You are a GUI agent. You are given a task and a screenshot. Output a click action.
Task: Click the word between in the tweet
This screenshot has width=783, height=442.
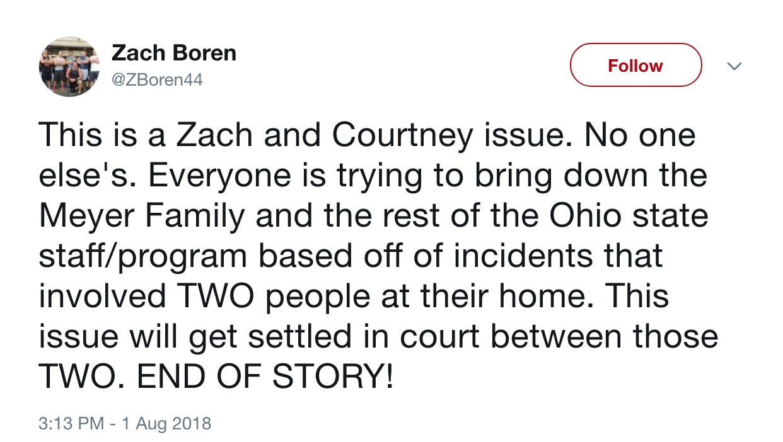[554, 336]
